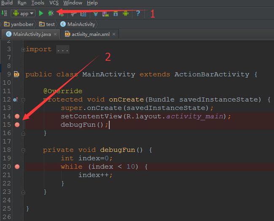Open the Help menu
Image resolution: width=274 pixels, height=221 pixels.
[x=92, y=3]
